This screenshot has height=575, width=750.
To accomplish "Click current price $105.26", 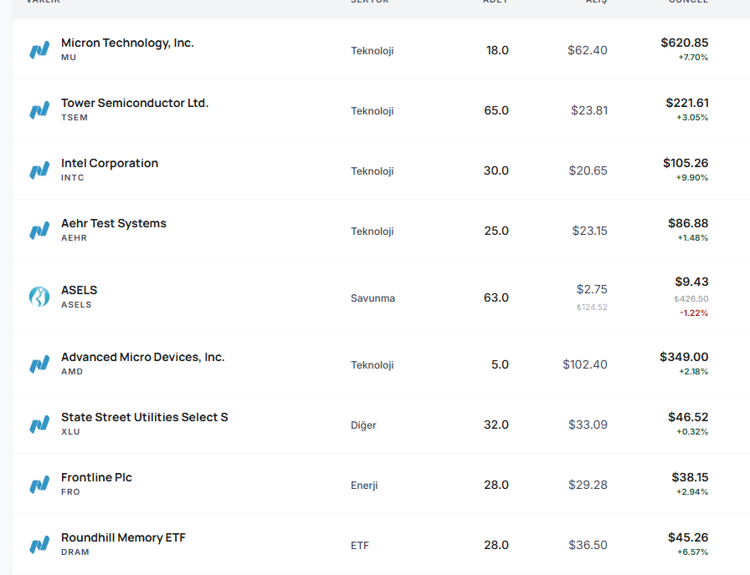I will (x=686, y=163).
